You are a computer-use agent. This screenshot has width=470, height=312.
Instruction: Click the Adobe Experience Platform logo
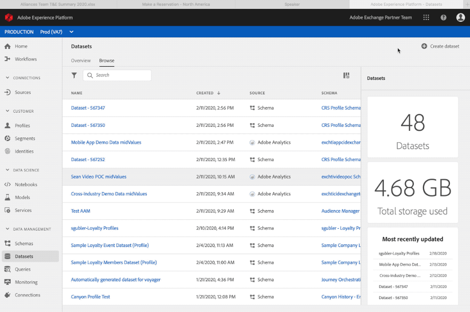click(9, 17)
